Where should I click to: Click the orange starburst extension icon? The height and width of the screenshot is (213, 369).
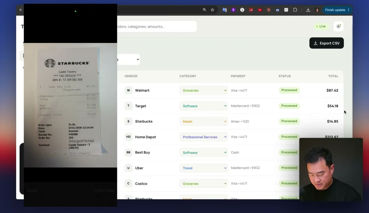tap(269, 10)
